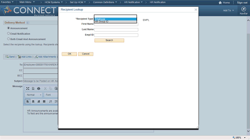The height and width of the screenshot is (140, 250).
Task: Click the Add Links chain icon
Action: 19,57
